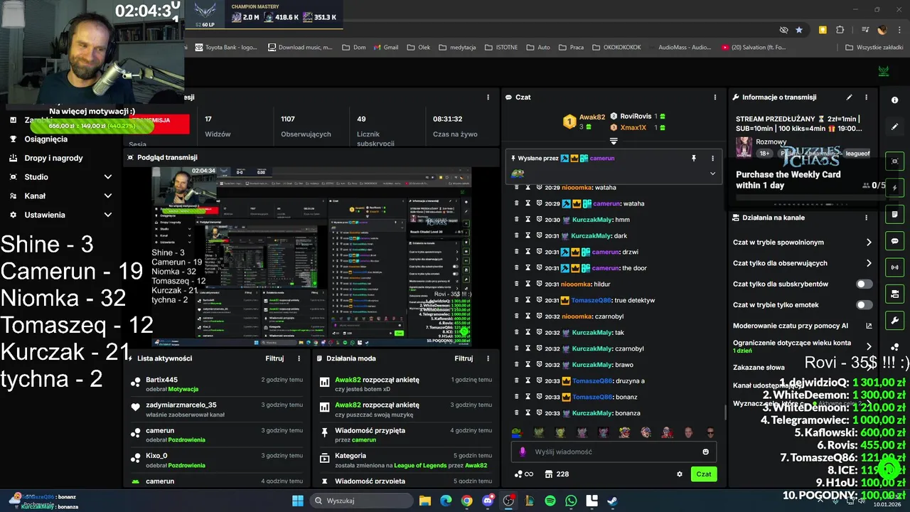Unpin the message sent by camerun

[694, 158]
